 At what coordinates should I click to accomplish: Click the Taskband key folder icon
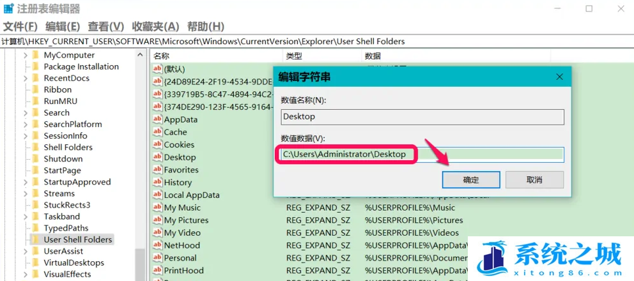pyautogui.click(x=36, y=216)
